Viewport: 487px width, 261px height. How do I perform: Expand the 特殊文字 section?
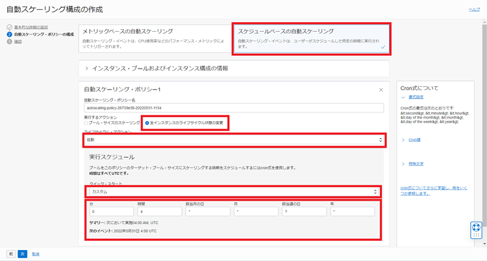pyautogui.click(x=404, y=163)
